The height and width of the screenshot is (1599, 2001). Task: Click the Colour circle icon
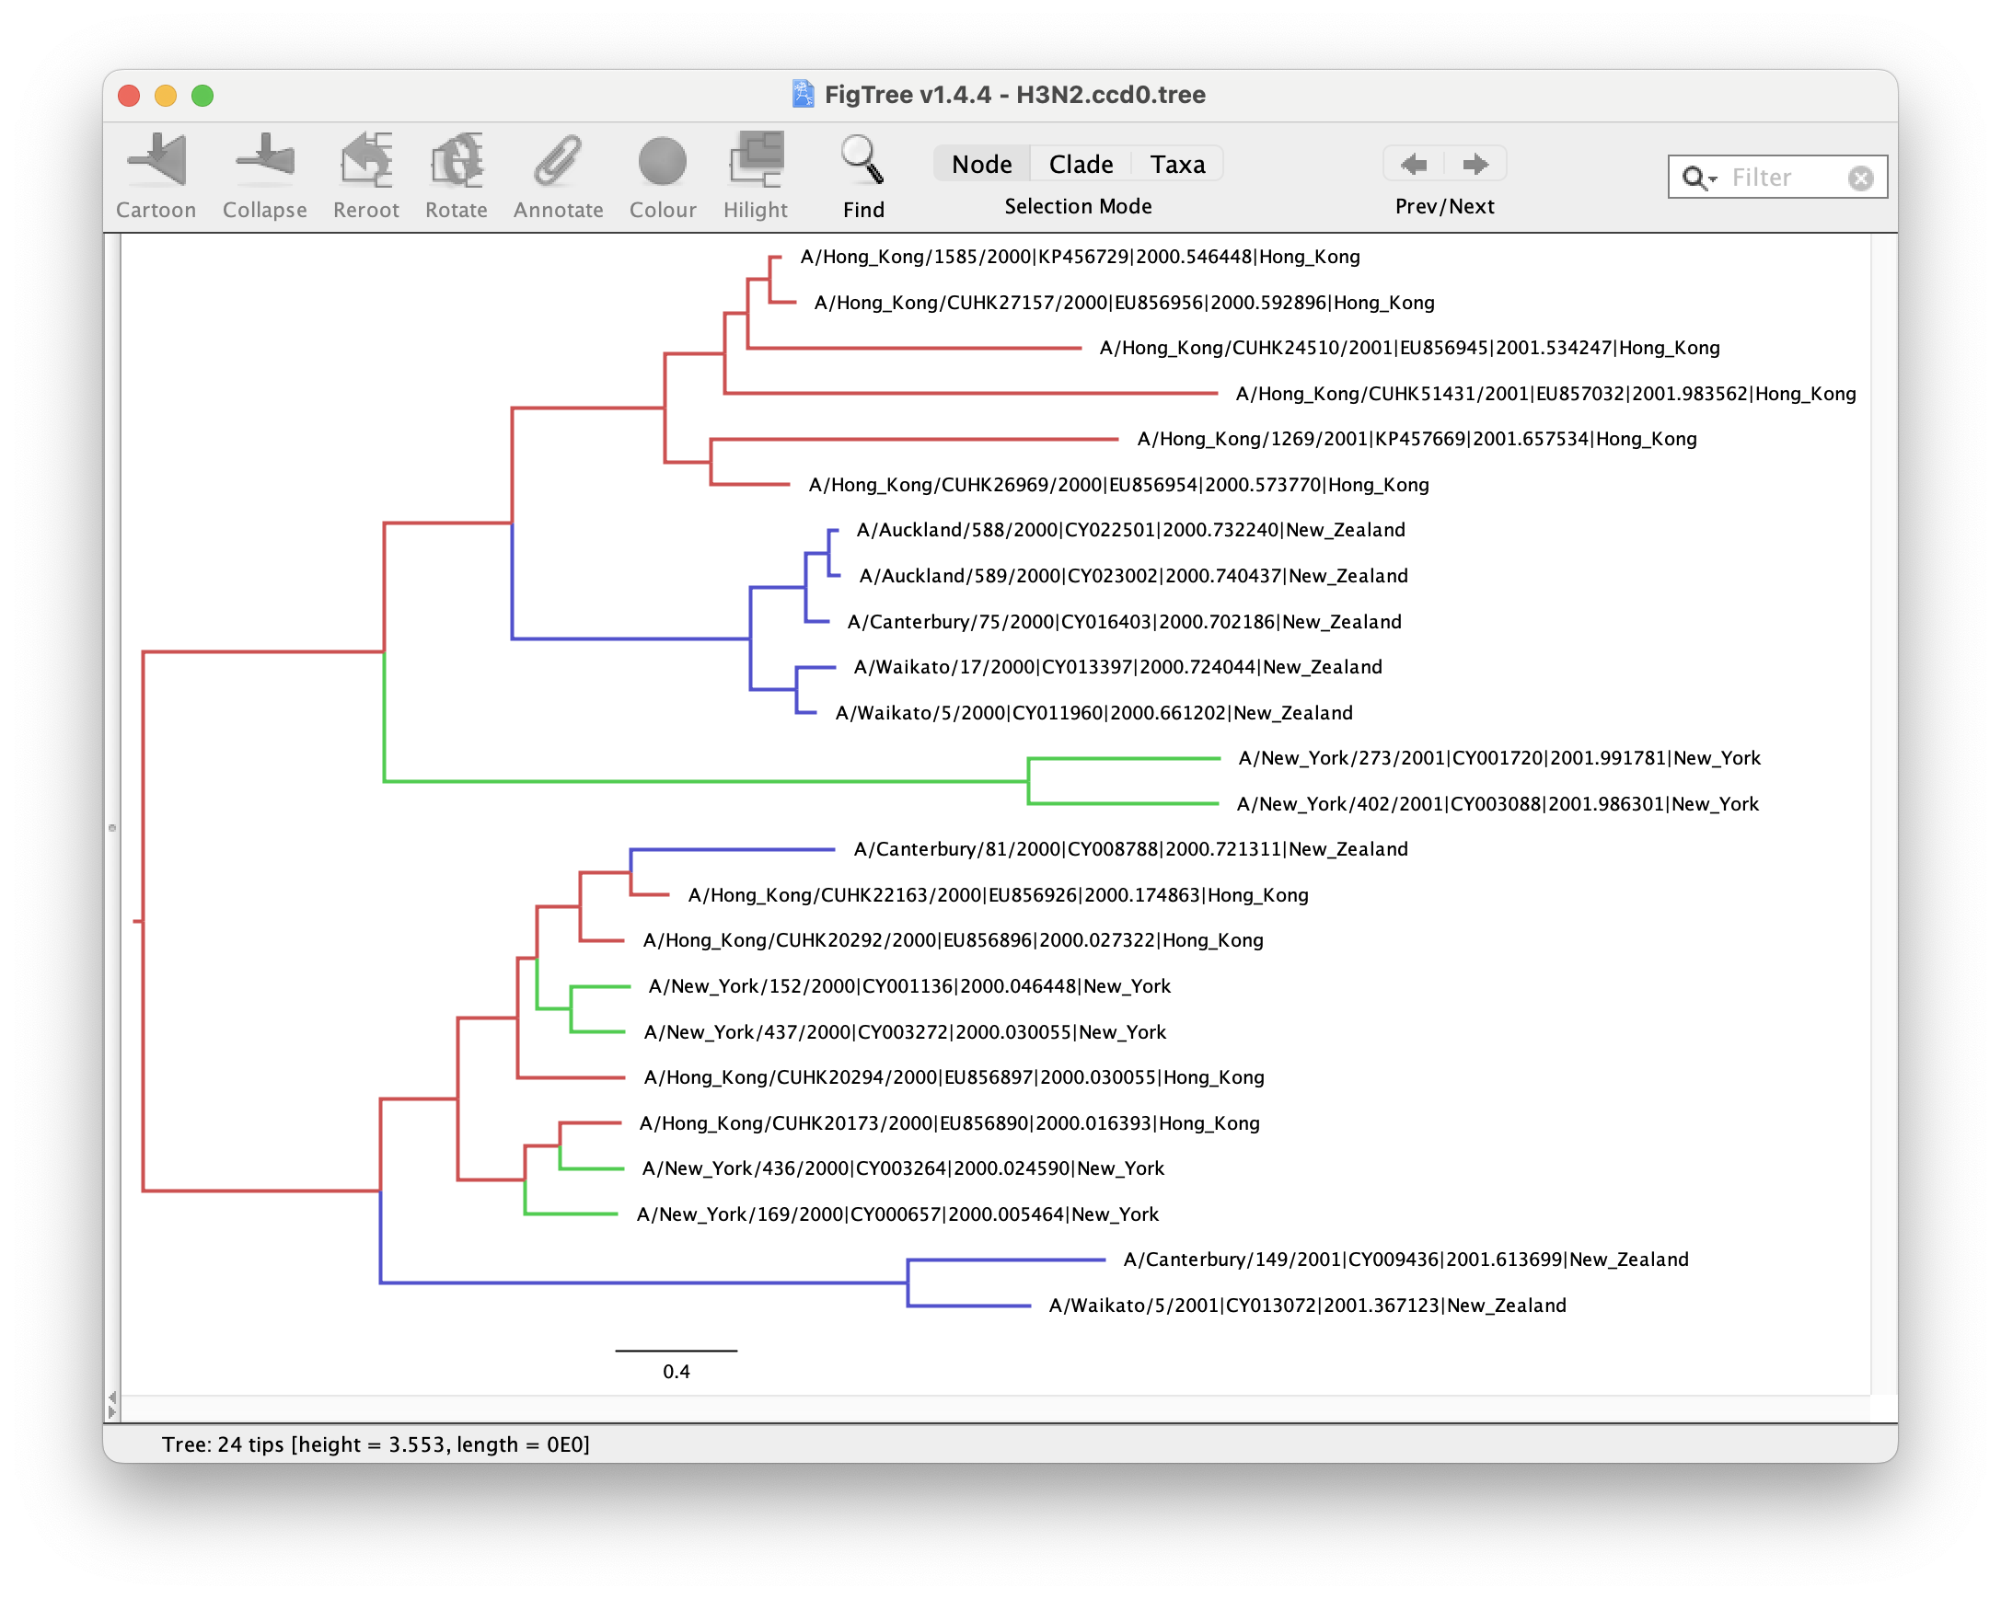coord(662,161)
